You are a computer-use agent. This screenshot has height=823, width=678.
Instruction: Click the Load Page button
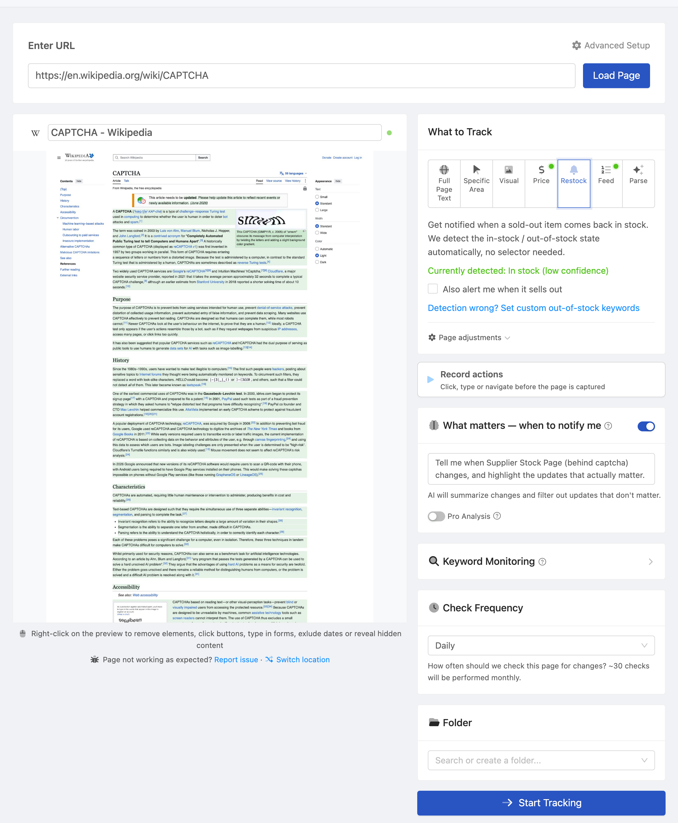[x=616, y=75]
